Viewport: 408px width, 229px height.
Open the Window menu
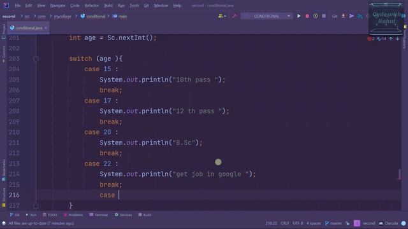(161, 6)
